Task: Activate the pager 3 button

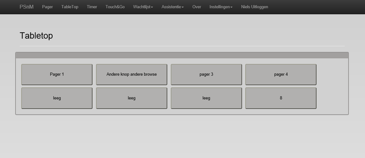Action: click(x=206, y=74)
